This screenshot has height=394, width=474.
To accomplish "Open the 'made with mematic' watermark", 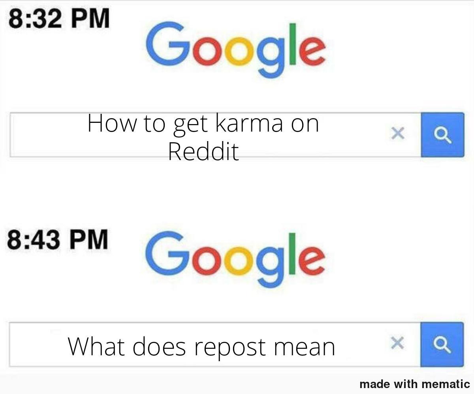I will [415, 384].
